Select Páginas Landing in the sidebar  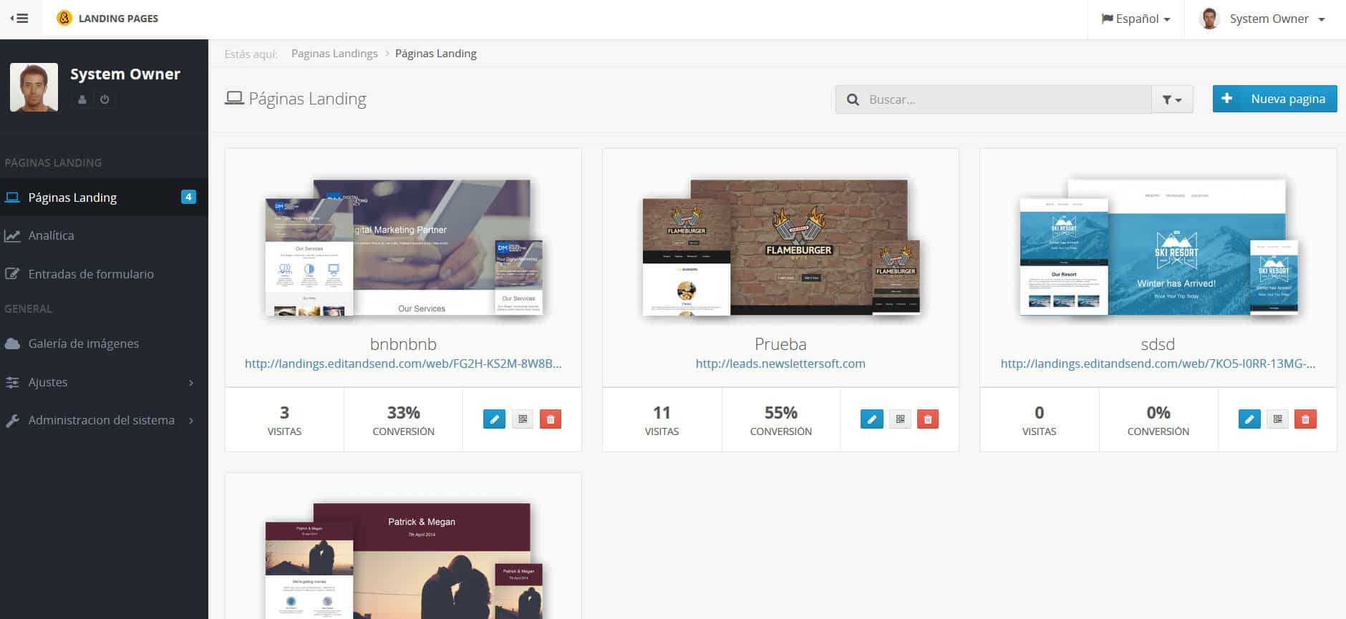coord(104,197)
